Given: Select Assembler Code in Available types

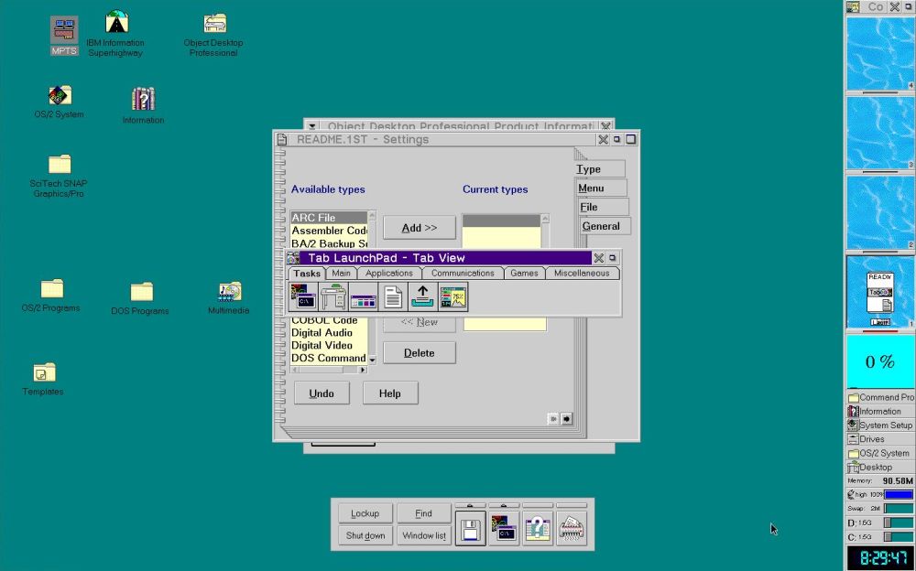Looking at the screenshot, I should 329,231.
